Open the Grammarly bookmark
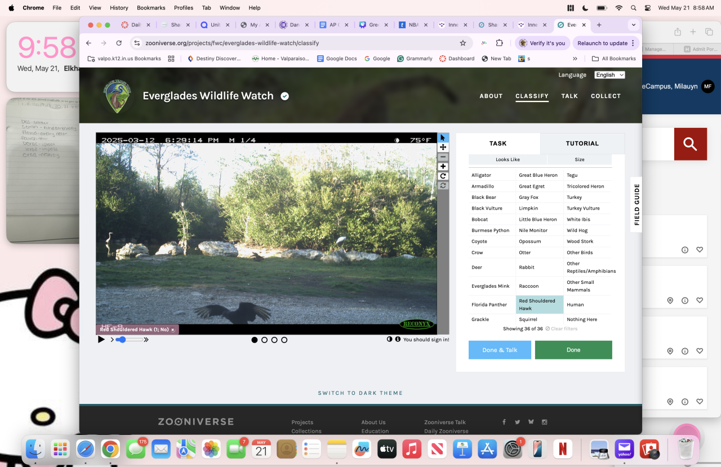 415,59
